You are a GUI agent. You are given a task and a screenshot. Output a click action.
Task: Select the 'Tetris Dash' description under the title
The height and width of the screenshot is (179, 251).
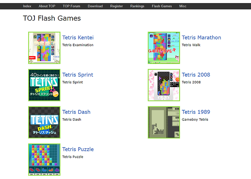click(x=71, y=120)
